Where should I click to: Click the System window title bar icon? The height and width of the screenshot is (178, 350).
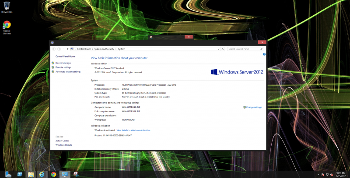52,43
